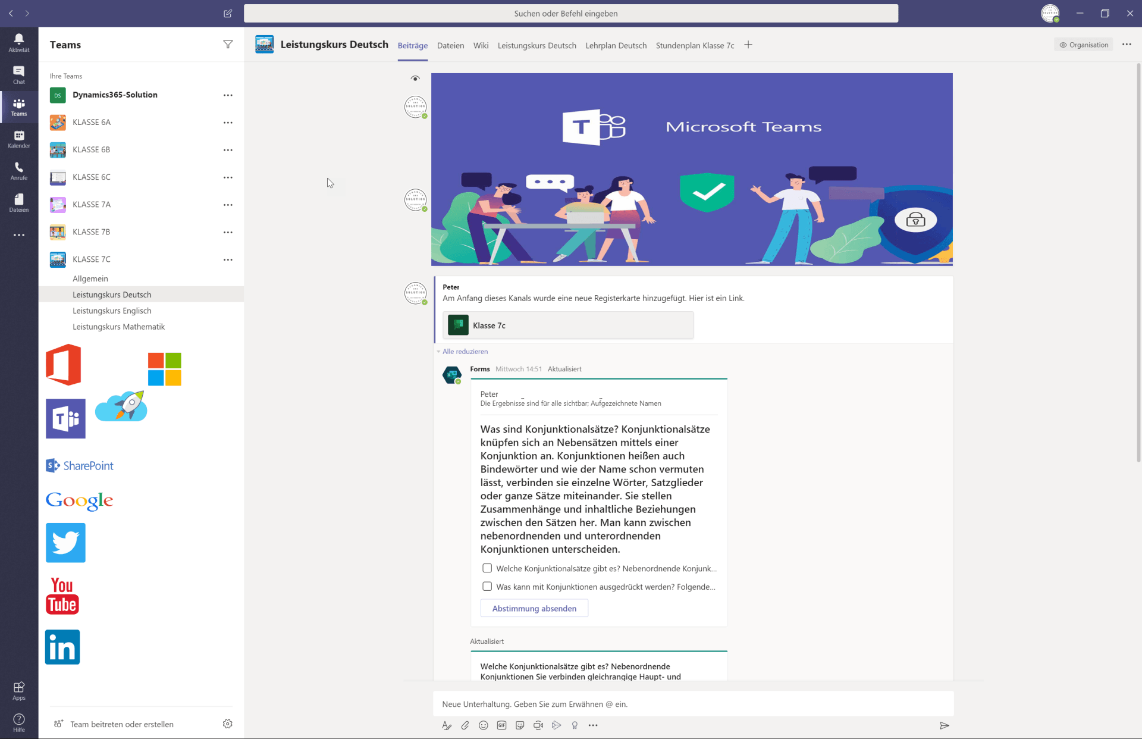The height and width of the screenshot is (739, 1142).
Task: Check the 'Welche Konjunktionalsätze gibt es' option
Action: pyautogui.click(x=487, y=568)
